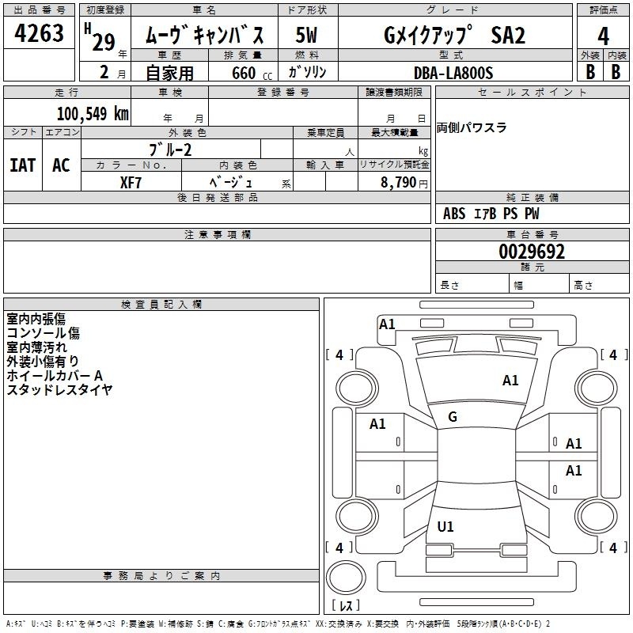Click the 長さ dimension field
The width and height of the screenshot is (633, 633).
(472, 285)
